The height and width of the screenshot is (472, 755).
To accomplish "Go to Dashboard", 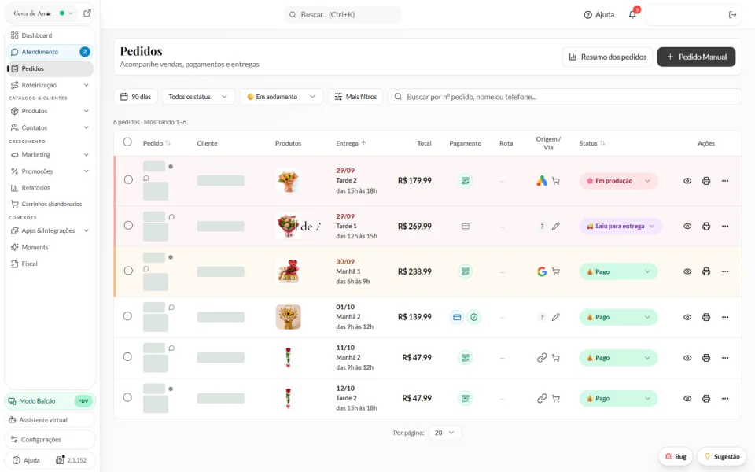I will (50, 35).
